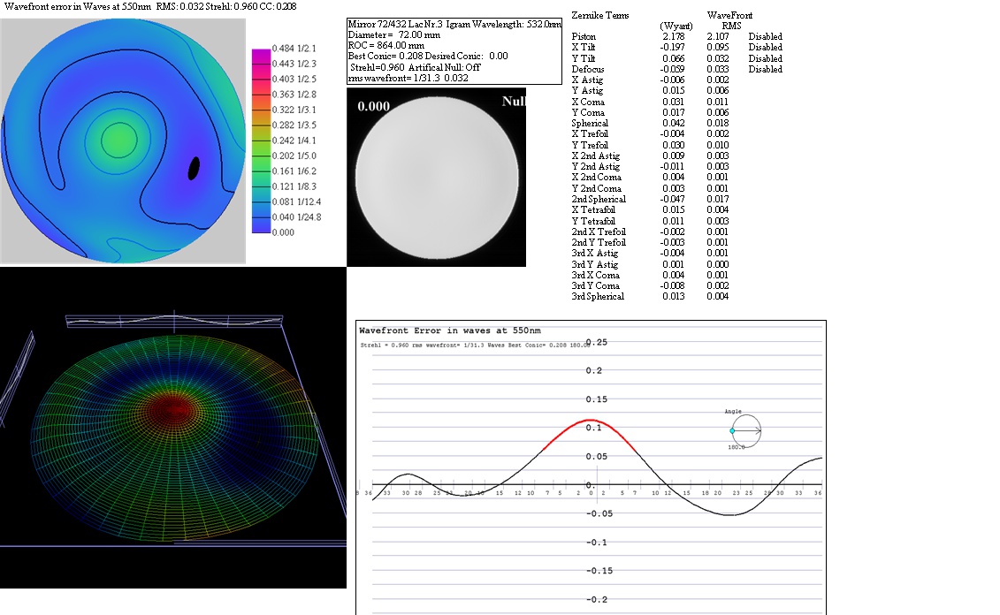Screen dimensions: 1000x615
Task: Click the 2nd Spherical Zernike term row
Action: tap(599, 199)
